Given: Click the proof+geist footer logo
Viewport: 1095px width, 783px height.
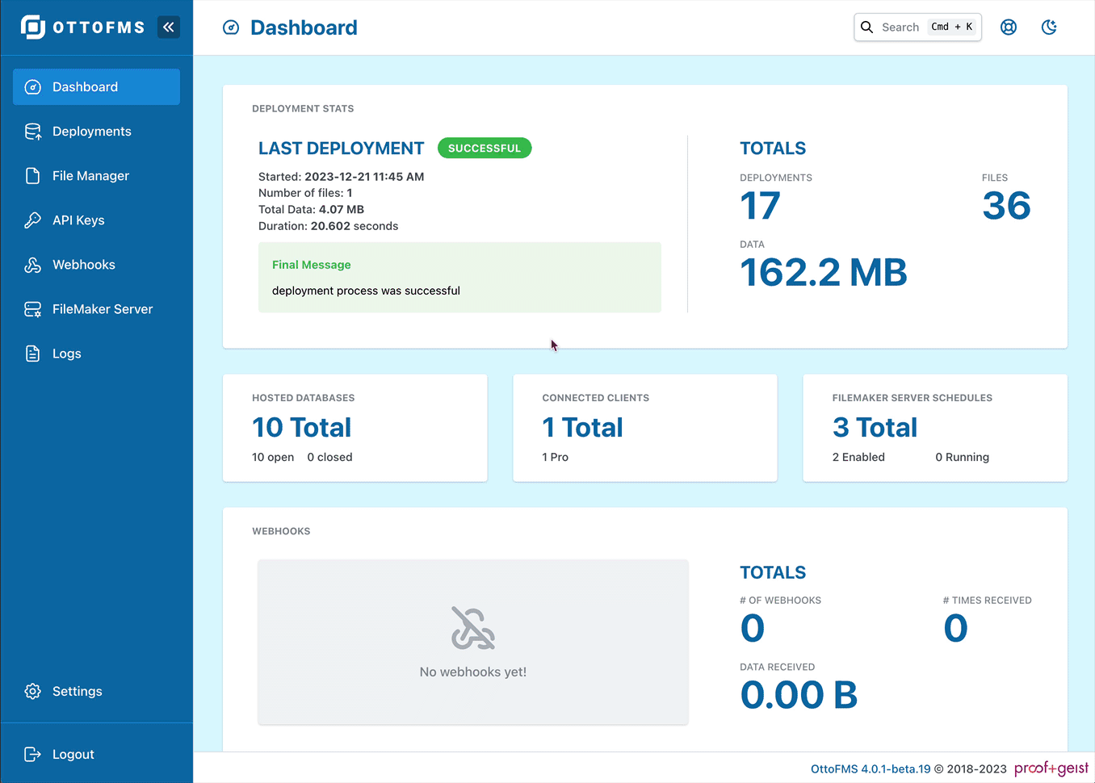Looking at the screenshot, I should pyautogui.click(x=1051, y=769).
